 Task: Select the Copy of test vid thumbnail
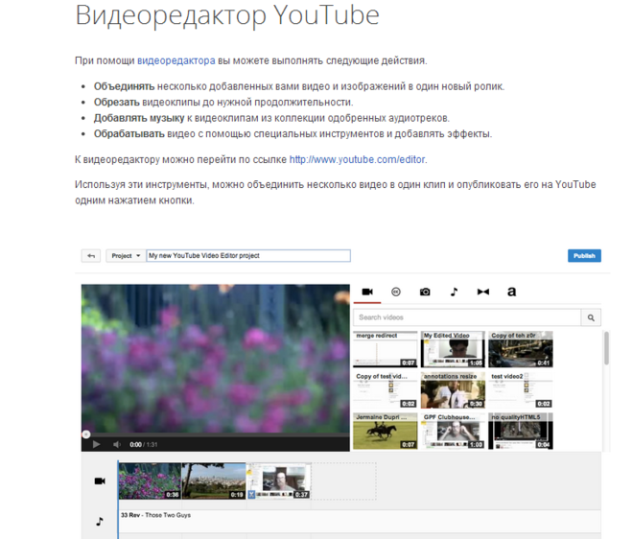(385, 390)
